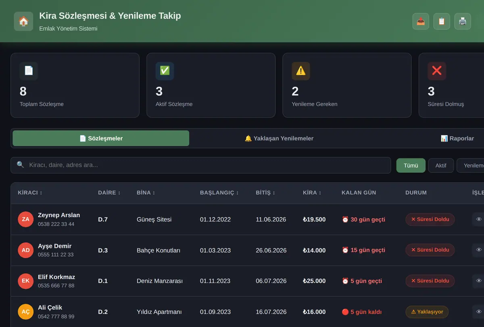Click the AÇ avatar for Ali Çelik
The height and width of the screenshot is (327, 484).
(25, 312)
